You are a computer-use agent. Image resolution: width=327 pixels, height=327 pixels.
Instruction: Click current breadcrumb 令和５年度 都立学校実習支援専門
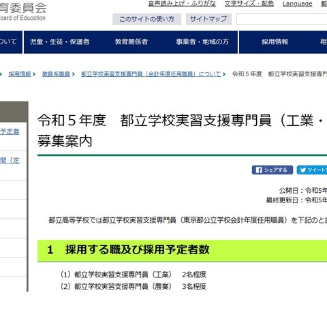(x=279, y=74)
